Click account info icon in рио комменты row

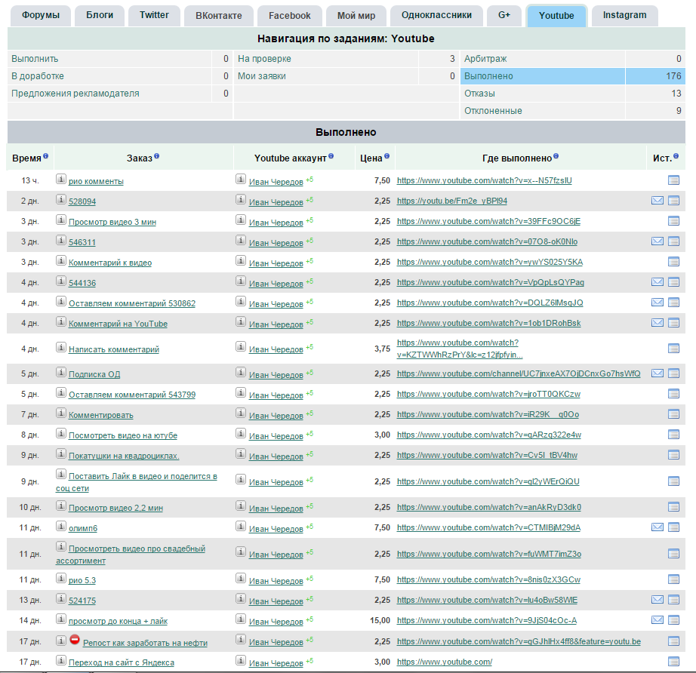pyautogui.click(x=241, y=179)
